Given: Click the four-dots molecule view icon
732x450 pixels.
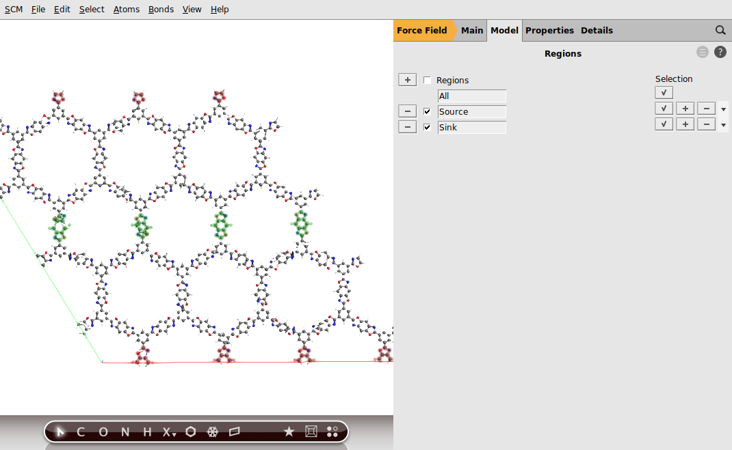Looking at the screenshot, I should tap(332, 432).
